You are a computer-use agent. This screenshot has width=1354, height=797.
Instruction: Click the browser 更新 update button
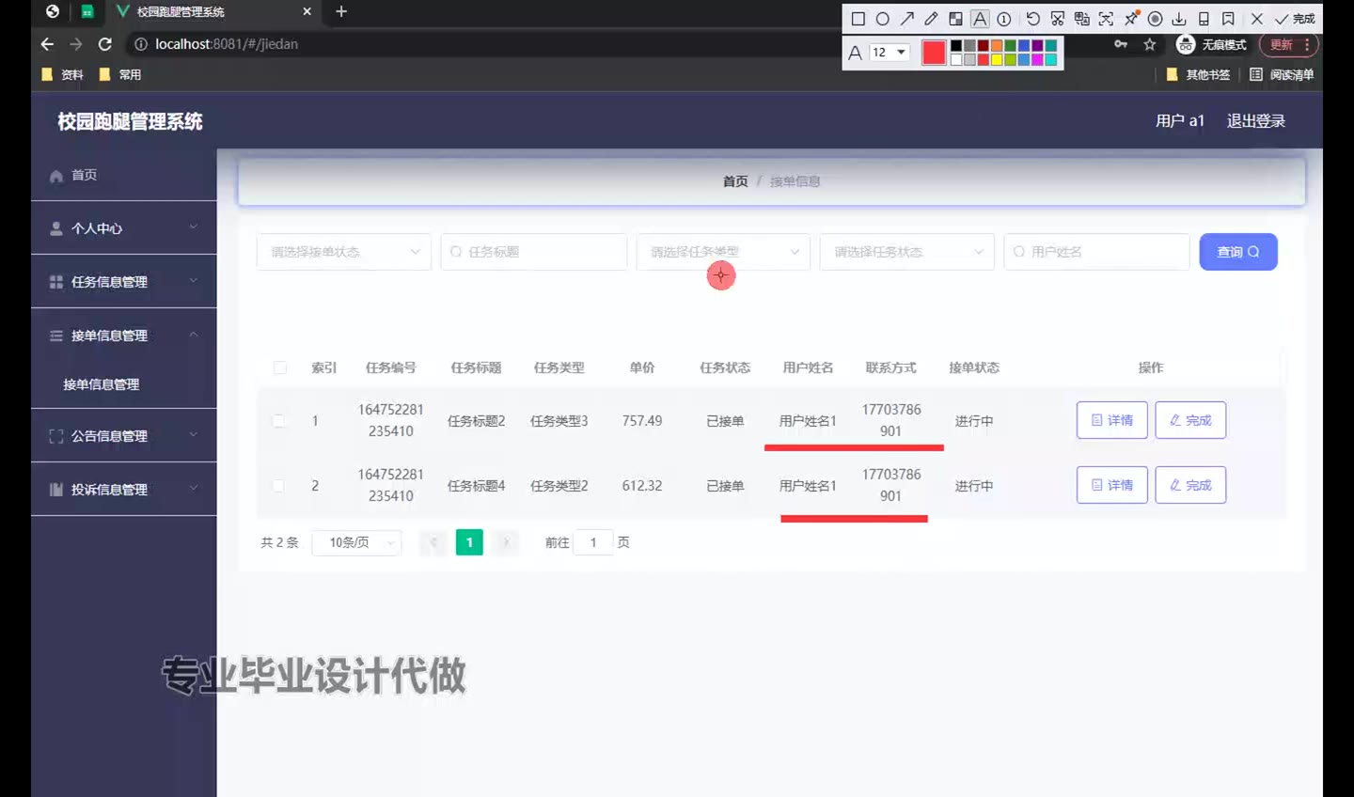coord(1289,44)
